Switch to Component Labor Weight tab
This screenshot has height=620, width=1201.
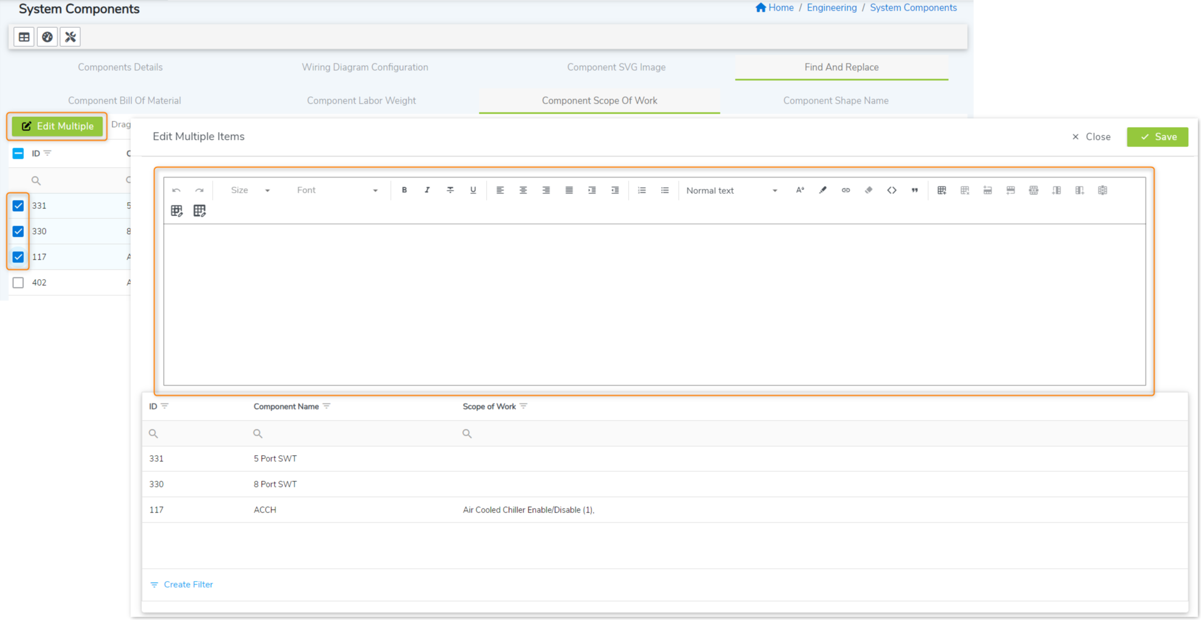click(x=361, y=100)
